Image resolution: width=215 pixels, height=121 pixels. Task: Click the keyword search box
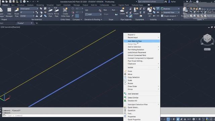150,1
